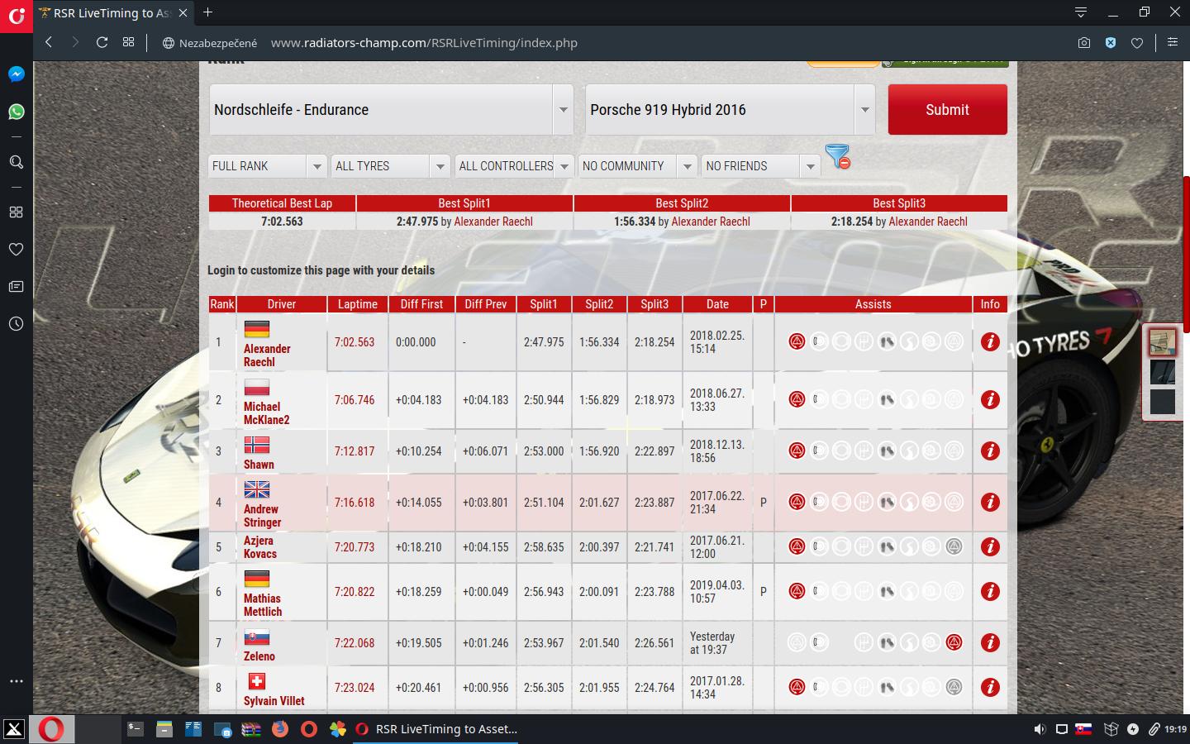Reload the current page
Screen dimensions: 1190x744
102,42
